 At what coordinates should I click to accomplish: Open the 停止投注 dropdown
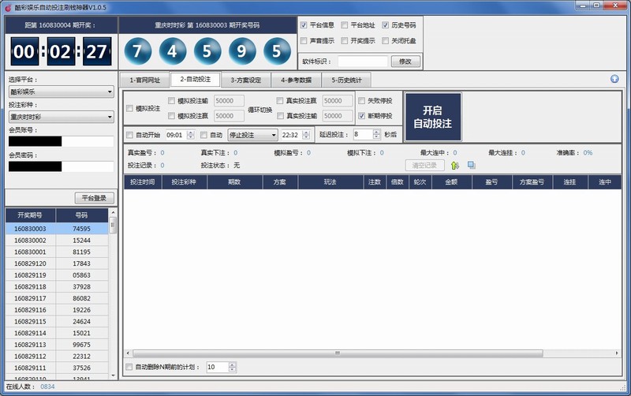coord(252,135)
